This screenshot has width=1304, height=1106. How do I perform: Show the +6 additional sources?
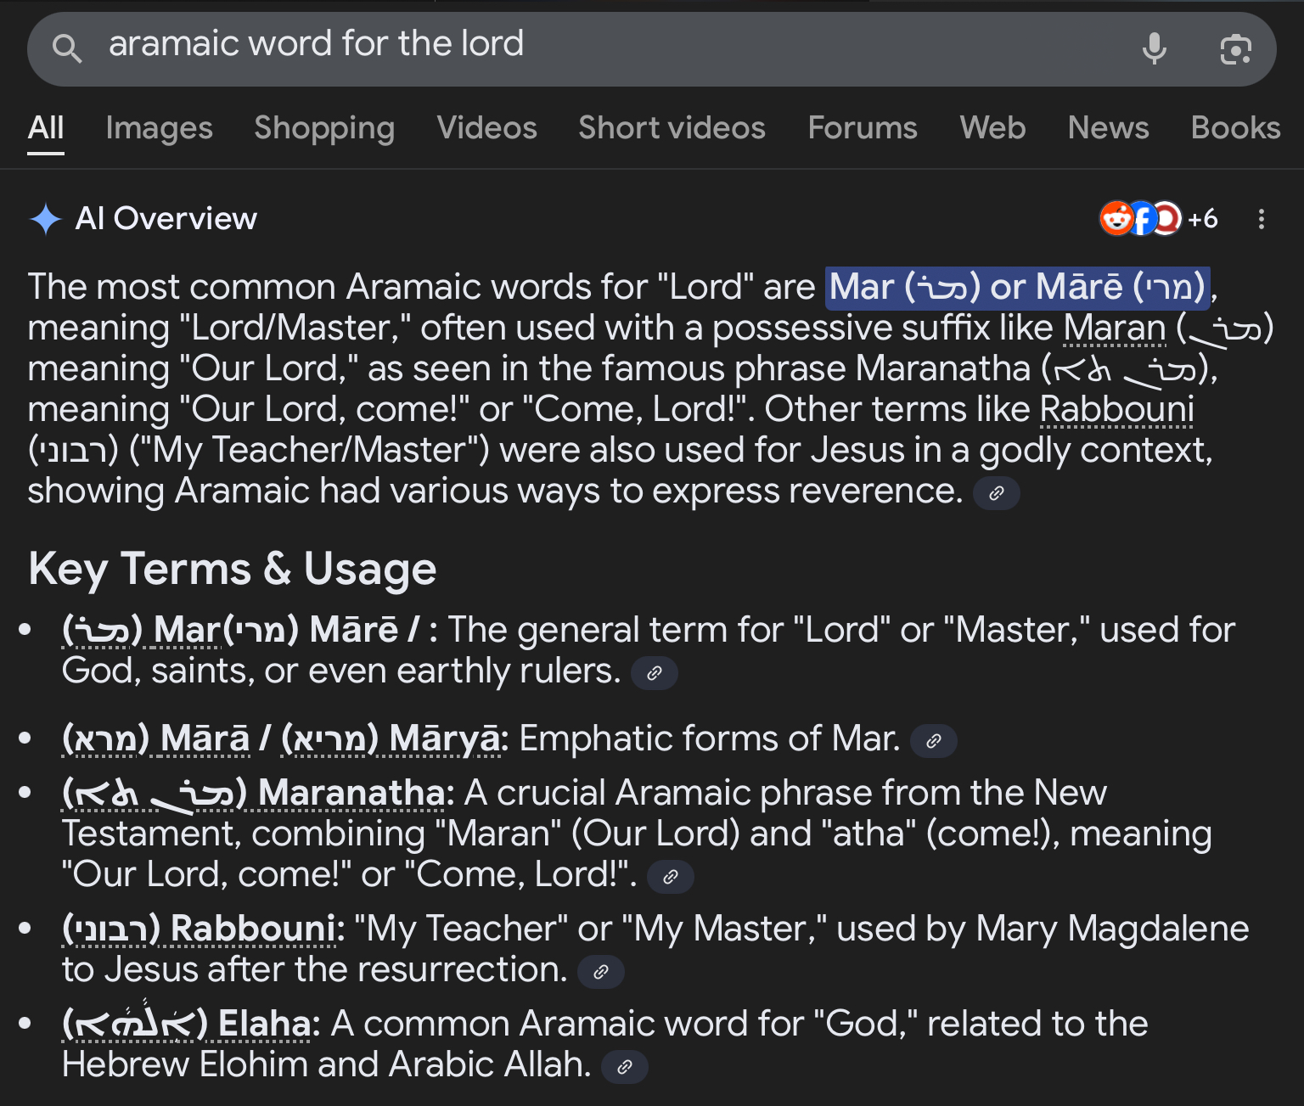[x=1202, y=219]
